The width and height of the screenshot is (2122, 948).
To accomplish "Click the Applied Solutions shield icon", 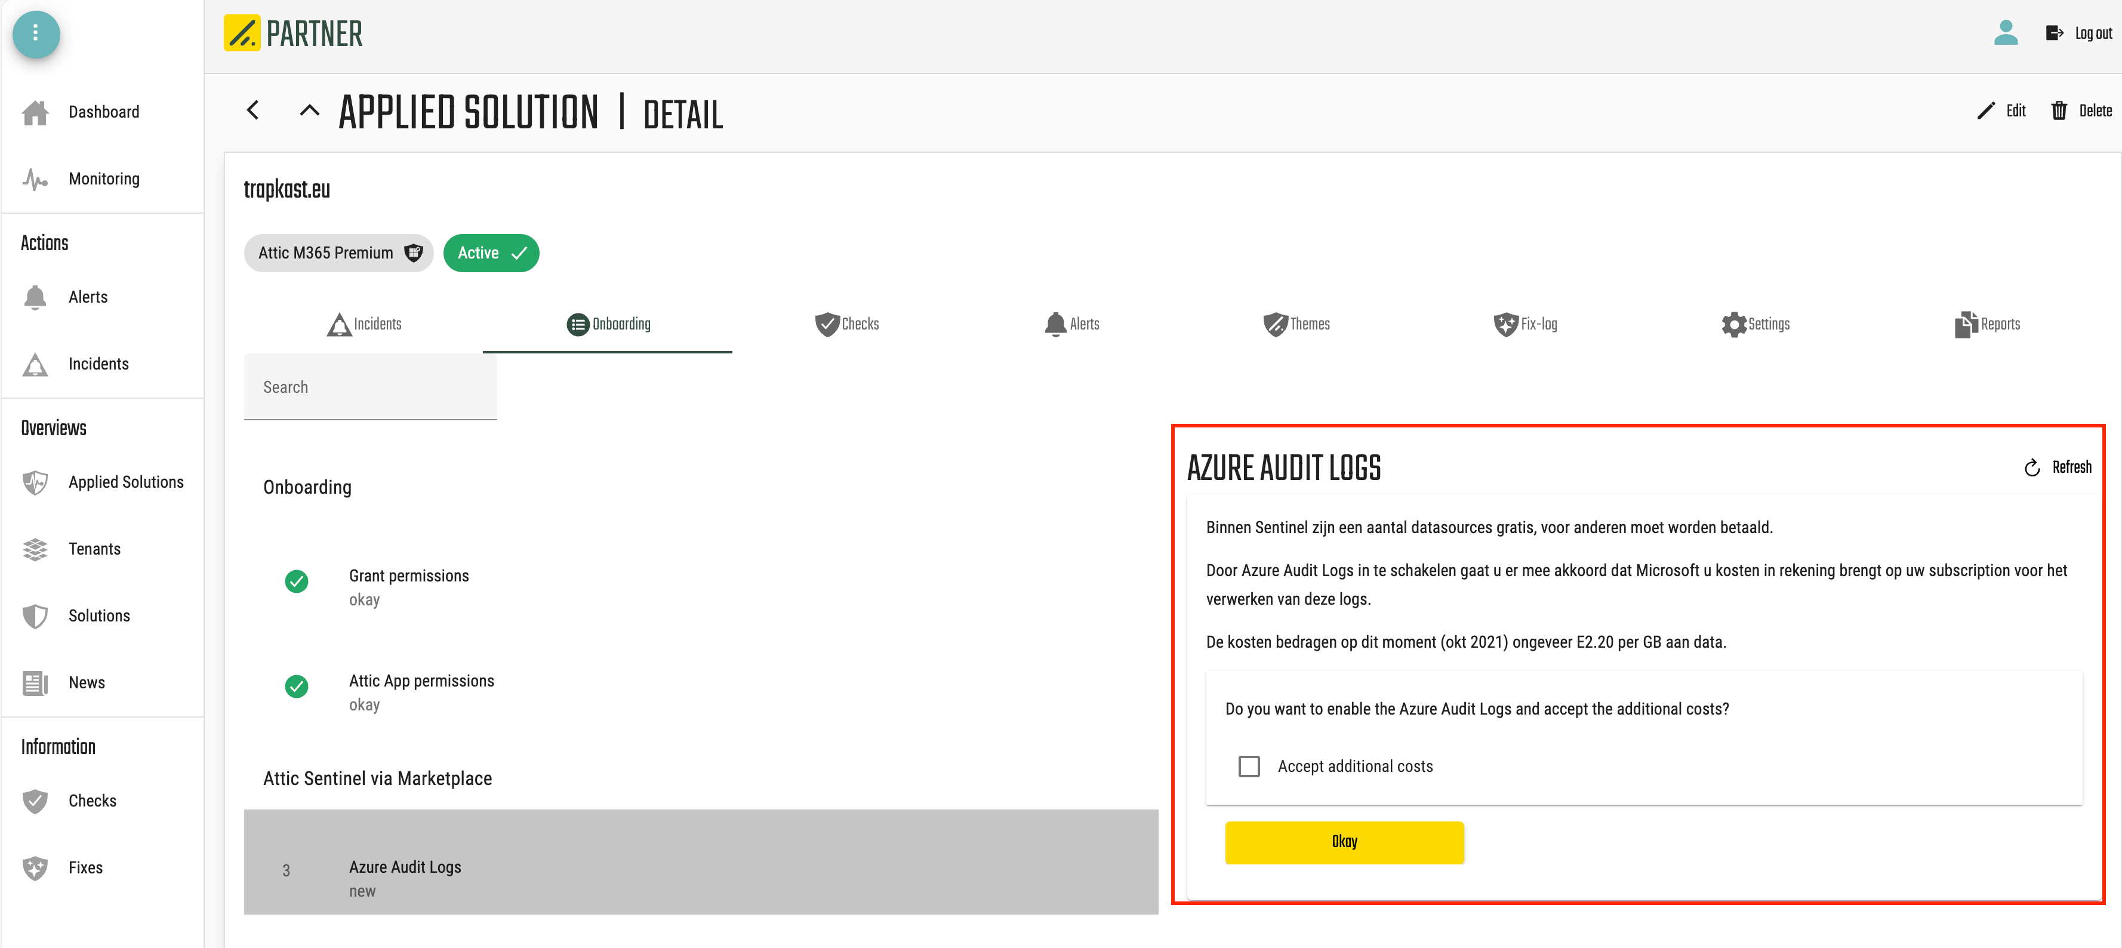I will point(35,482).
